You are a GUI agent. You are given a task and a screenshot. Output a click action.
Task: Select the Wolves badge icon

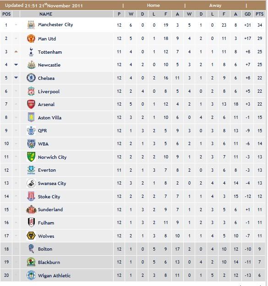pos(31,236)
